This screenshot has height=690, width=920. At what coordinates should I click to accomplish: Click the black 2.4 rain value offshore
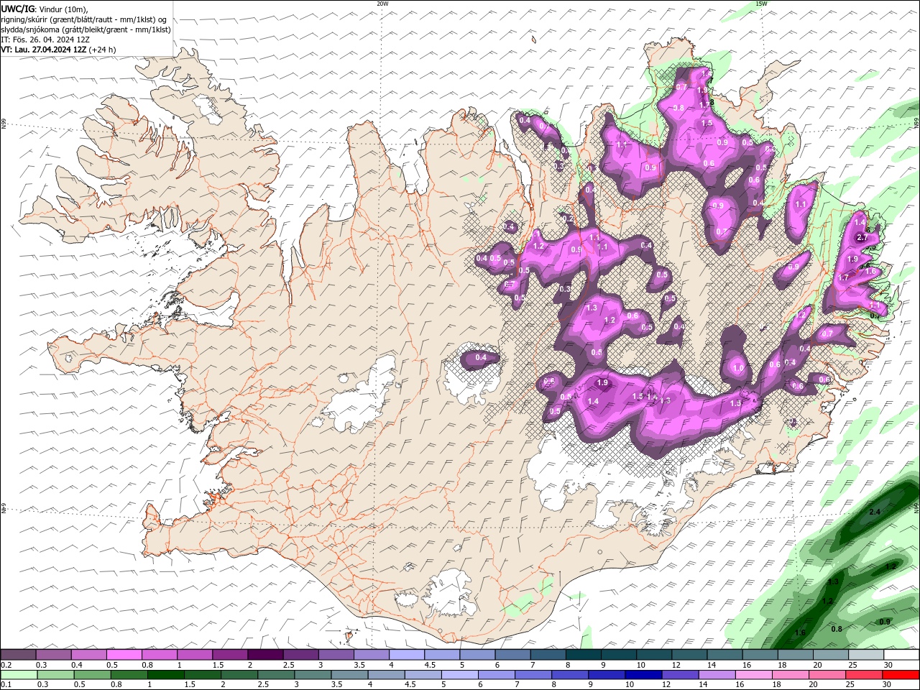click(x=875, y=512)
